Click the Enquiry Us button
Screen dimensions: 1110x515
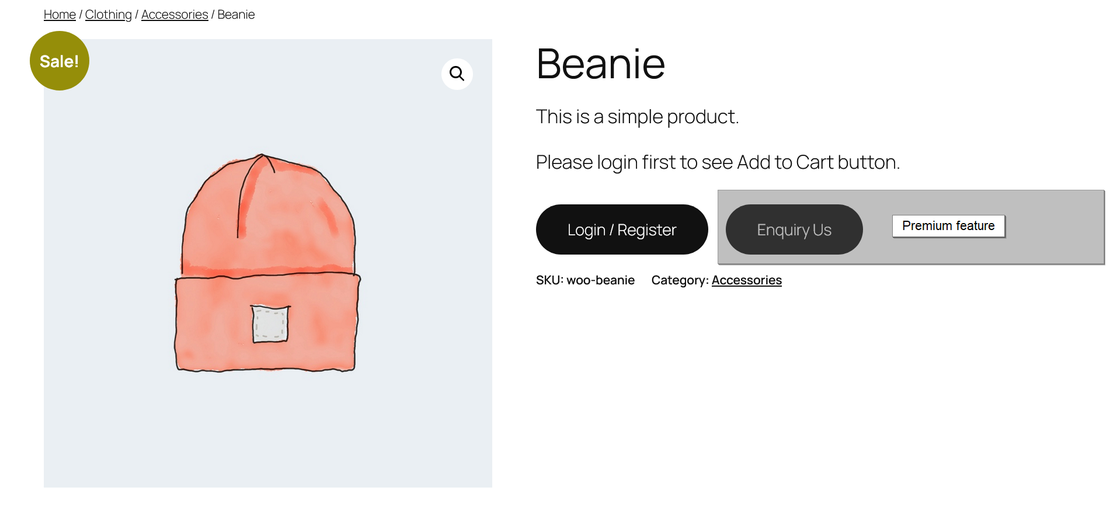[794, 229]
